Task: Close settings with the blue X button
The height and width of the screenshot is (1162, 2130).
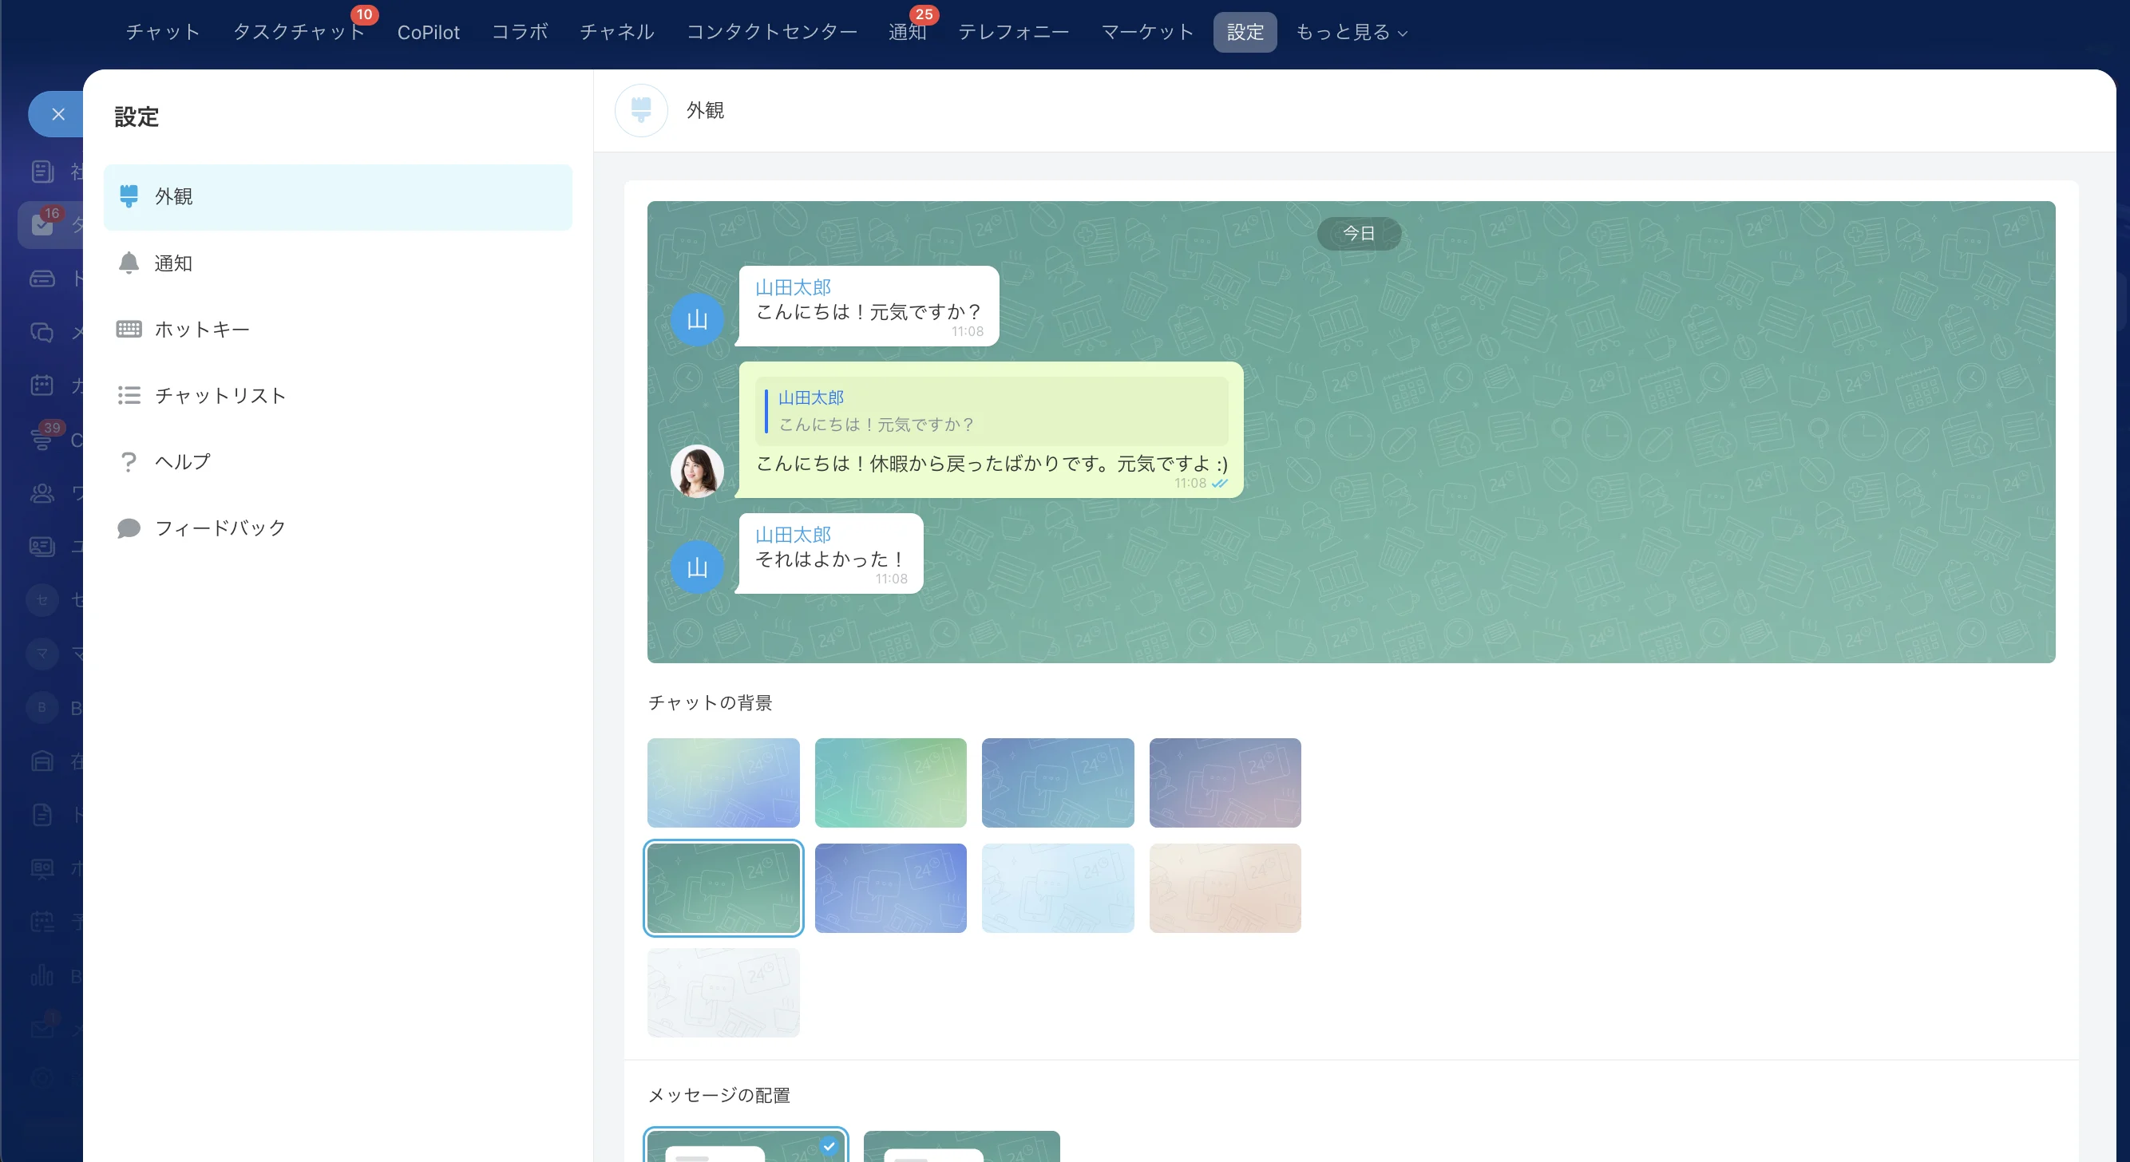Action: (57, 114)
